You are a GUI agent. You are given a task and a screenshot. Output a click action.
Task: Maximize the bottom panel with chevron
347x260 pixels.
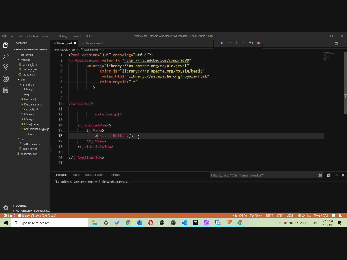[x=336, y=175]
